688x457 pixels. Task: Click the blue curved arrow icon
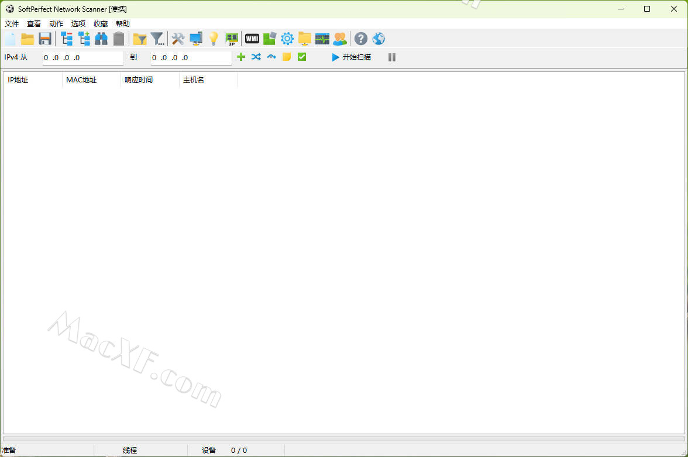point(271,57)
